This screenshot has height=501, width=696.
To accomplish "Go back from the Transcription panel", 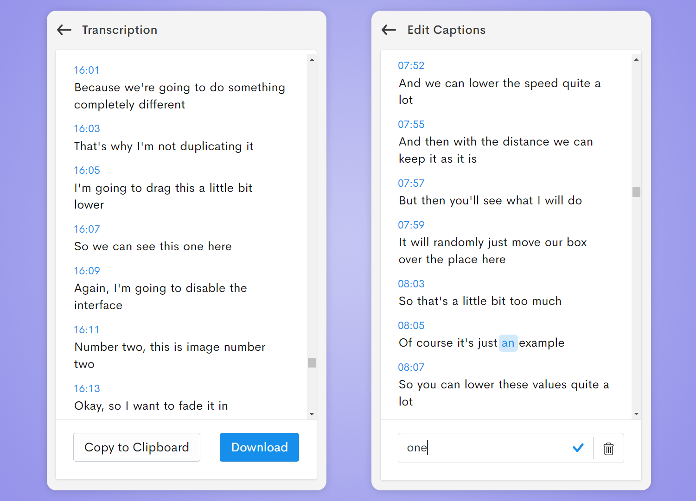I will pos(64,30).
